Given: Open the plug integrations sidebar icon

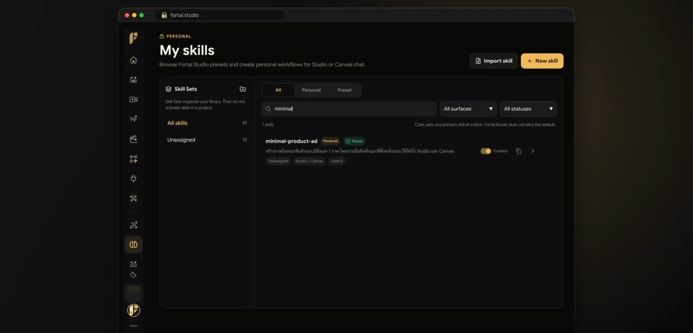Looking at the screenshot, I should click(134, 178).
